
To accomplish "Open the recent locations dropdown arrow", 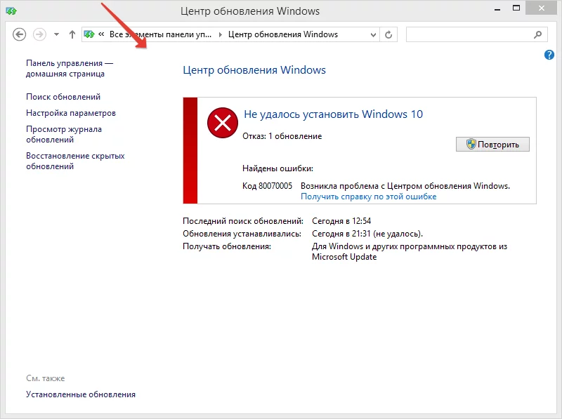I will (x=57, y=34).
